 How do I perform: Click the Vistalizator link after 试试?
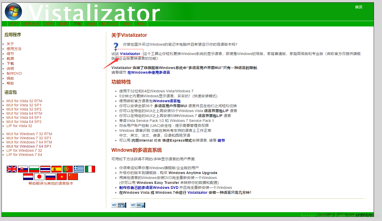click(x=130, y=54)
